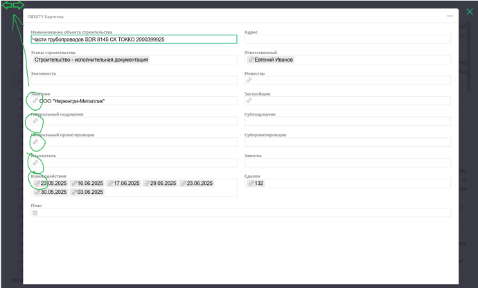Close the card with green X
Screen dimensions: 478x288
click(469, 12)
